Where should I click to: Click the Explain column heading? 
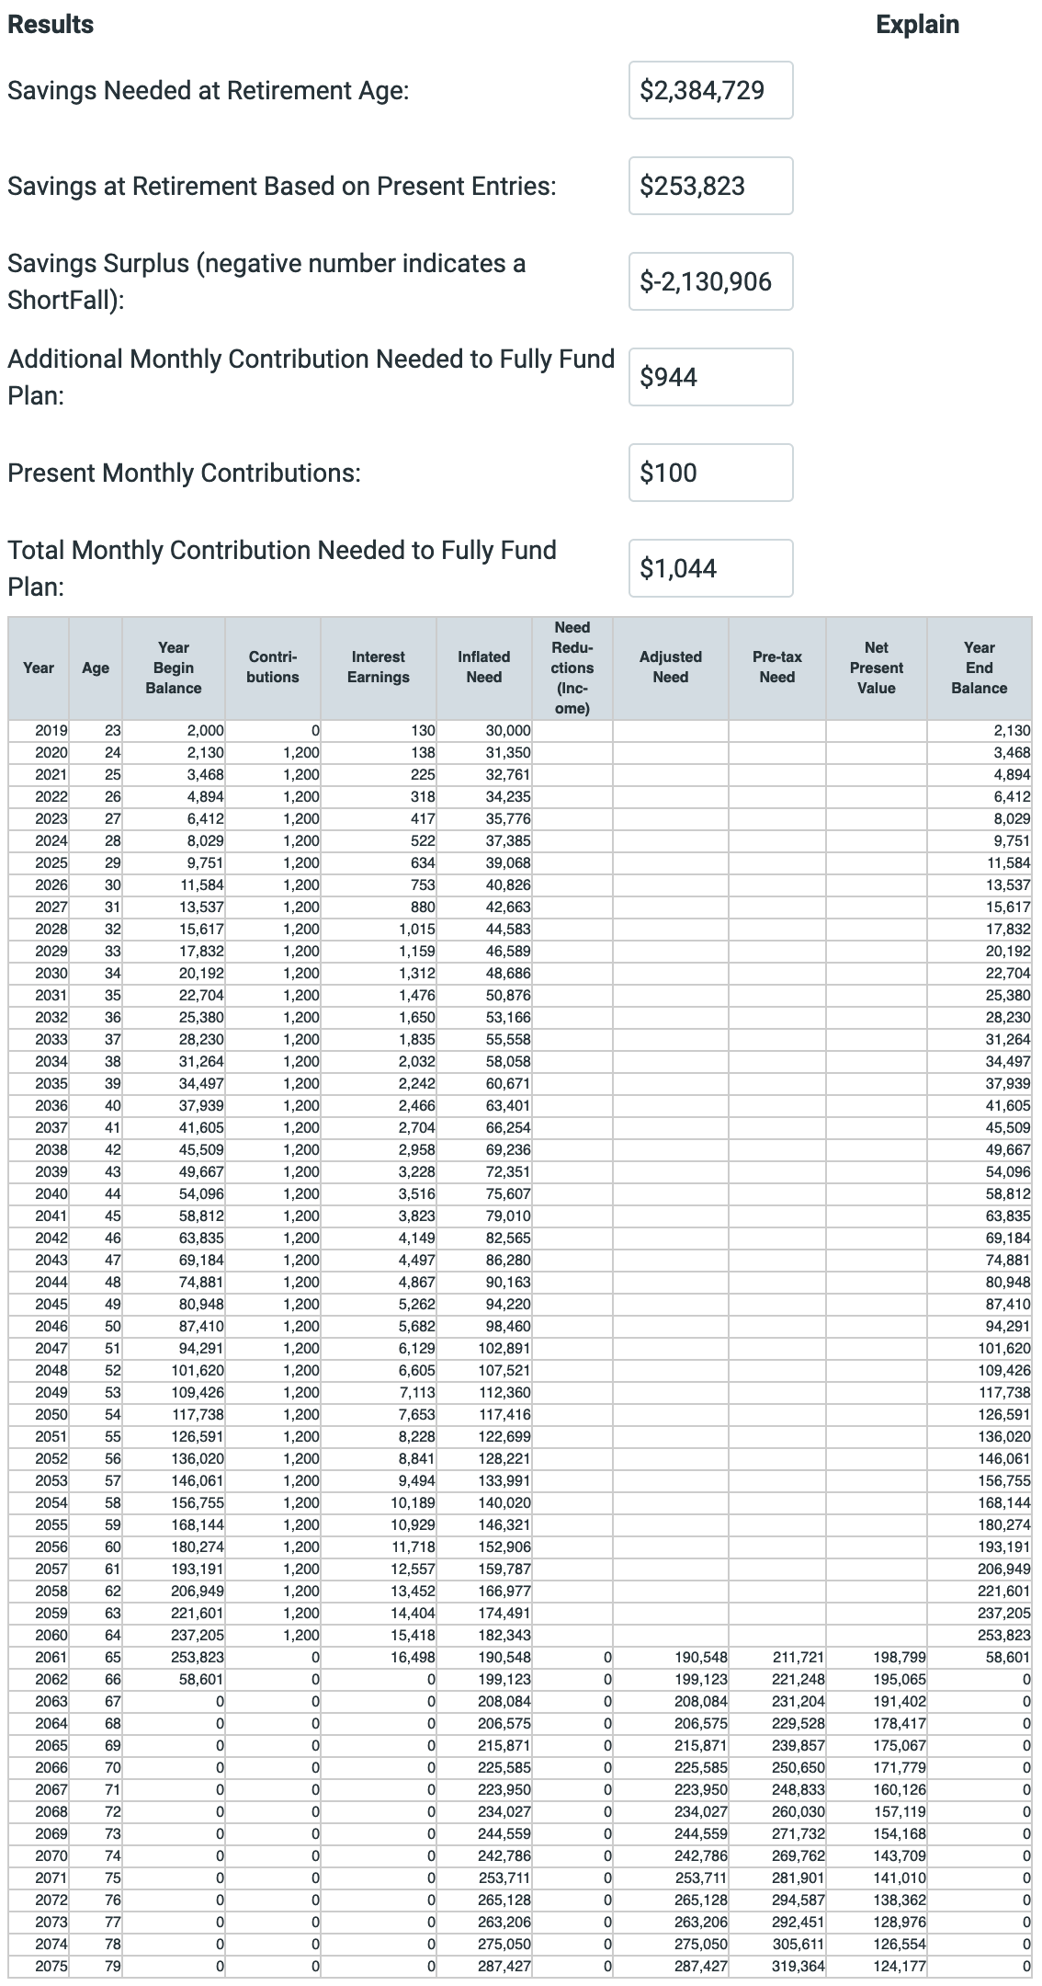point(916,25)
